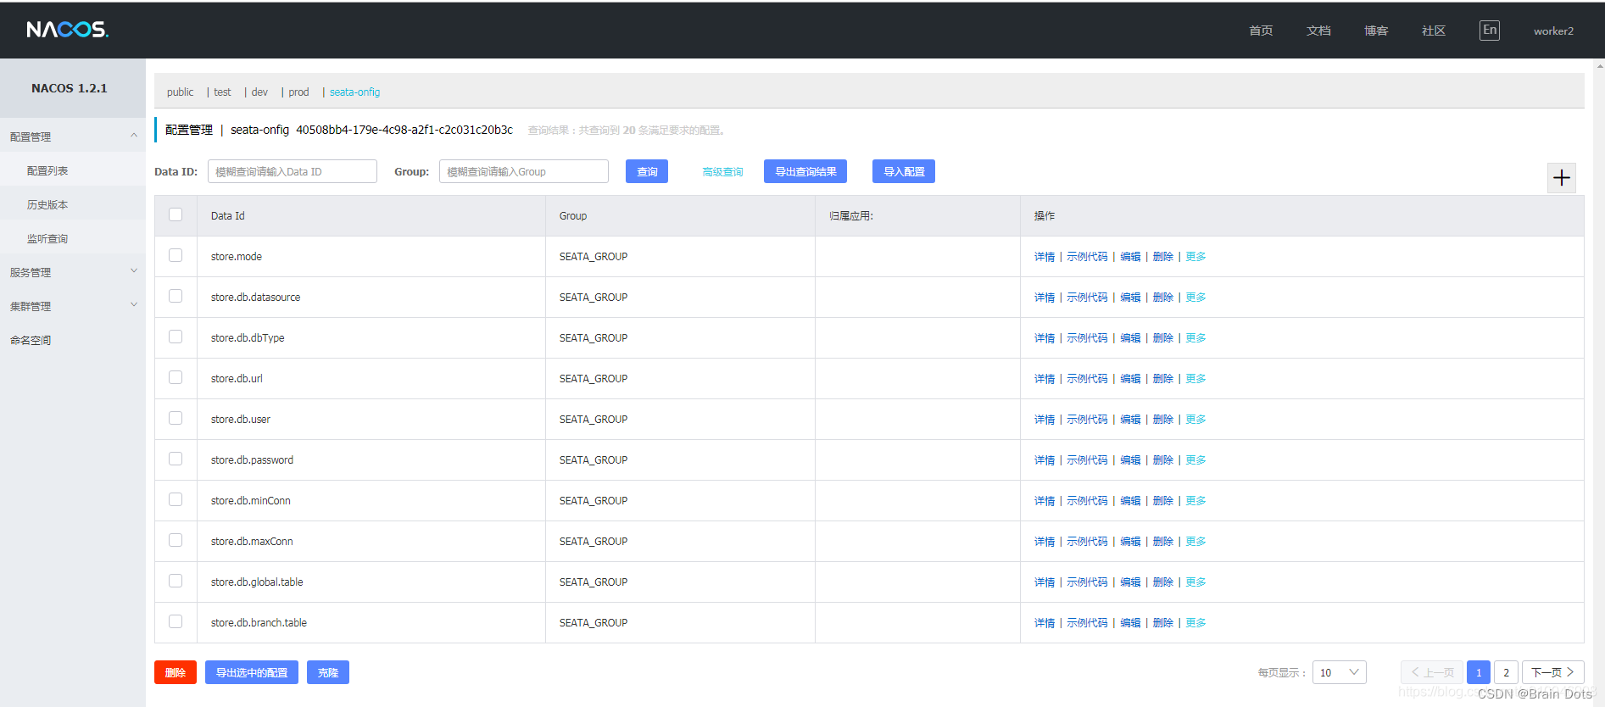Open 博客 in top navigation

[x=1376, y=31]
